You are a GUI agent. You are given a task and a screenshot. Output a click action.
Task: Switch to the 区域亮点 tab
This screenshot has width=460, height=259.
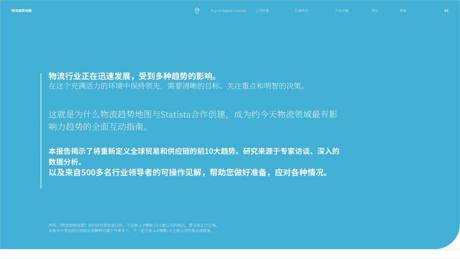(301, 10)
